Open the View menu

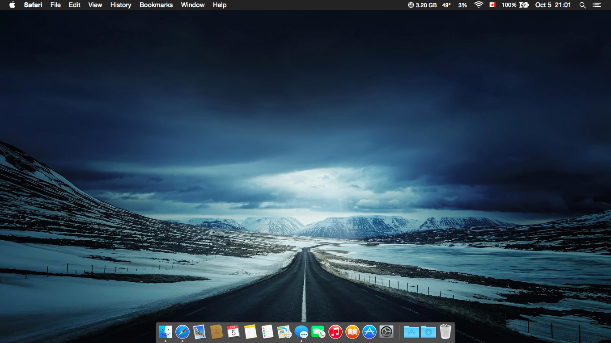(x=95, y=5)
